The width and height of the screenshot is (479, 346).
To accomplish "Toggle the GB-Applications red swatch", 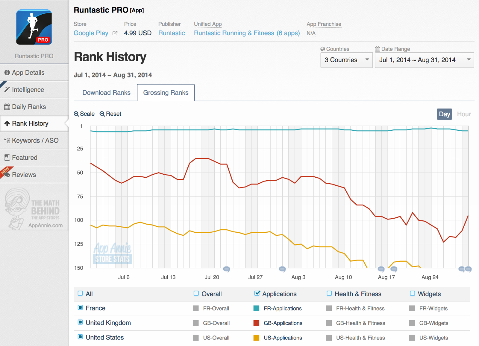I will (256, 323).
